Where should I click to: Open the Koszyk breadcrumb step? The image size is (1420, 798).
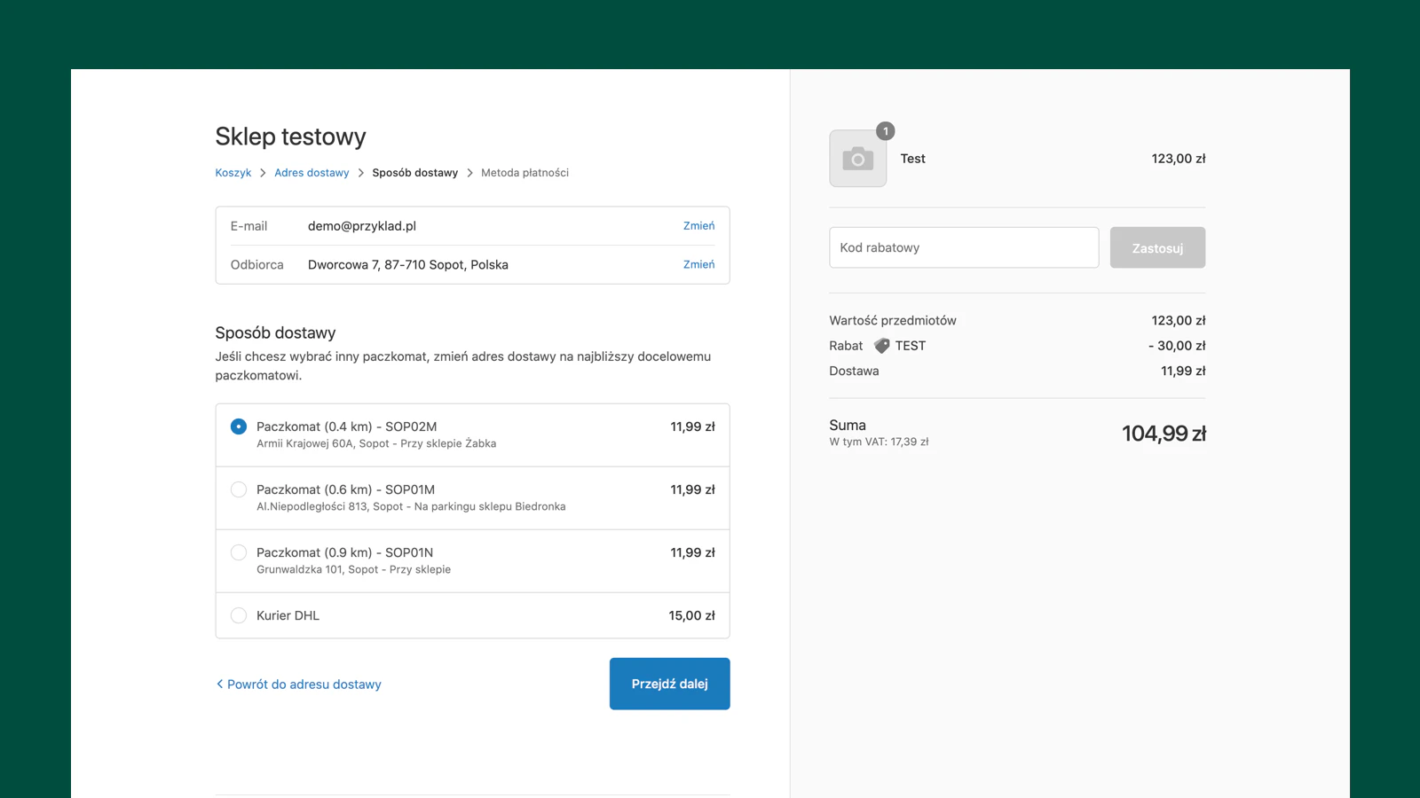(x=233, y=173)
